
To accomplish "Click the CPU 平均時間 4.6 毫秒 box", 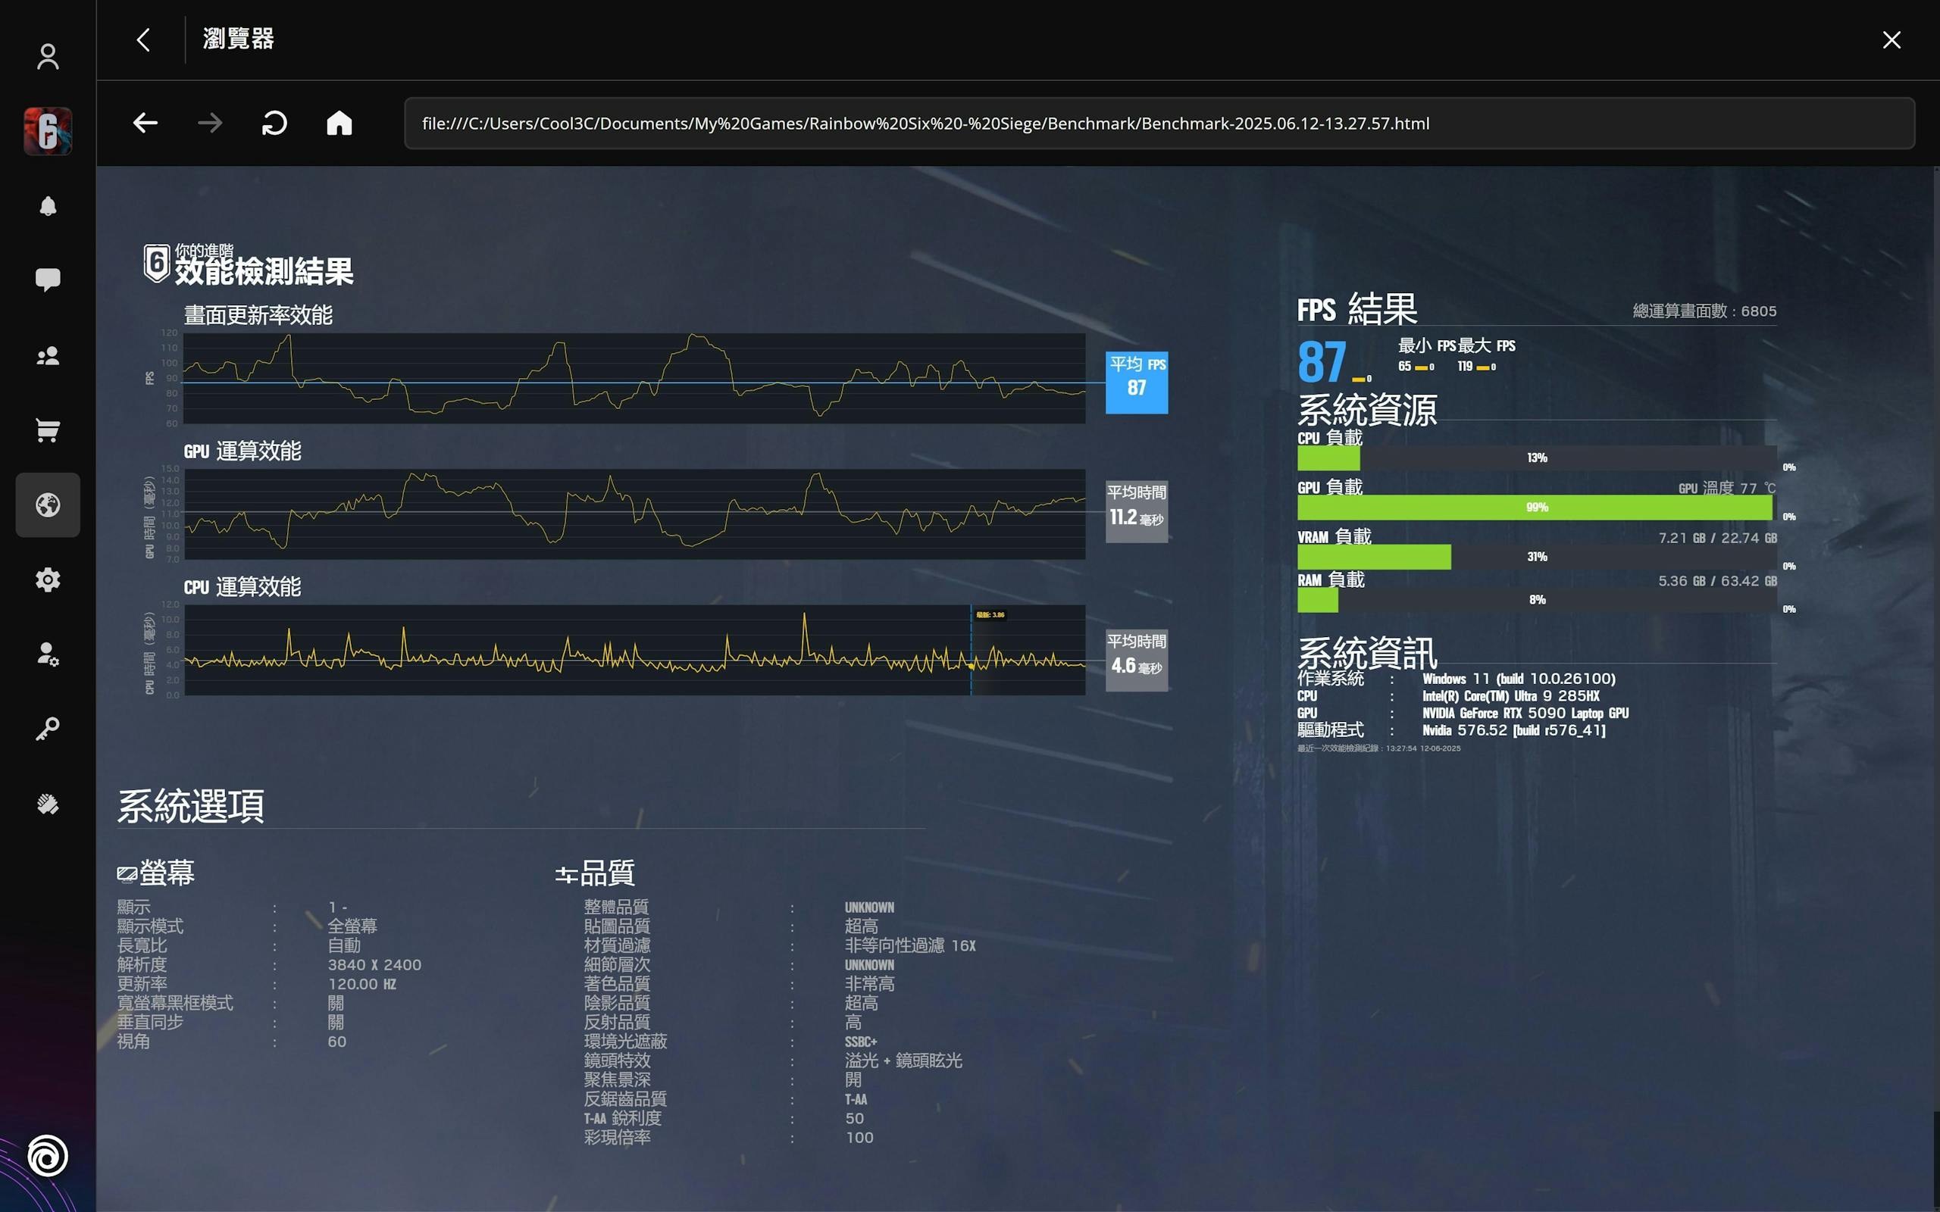I will click(1136, 660).
